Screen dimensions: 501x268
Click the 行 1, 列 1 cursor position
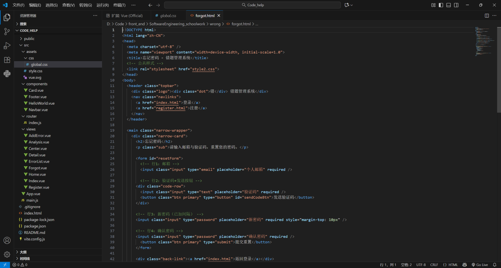point(388,265)
